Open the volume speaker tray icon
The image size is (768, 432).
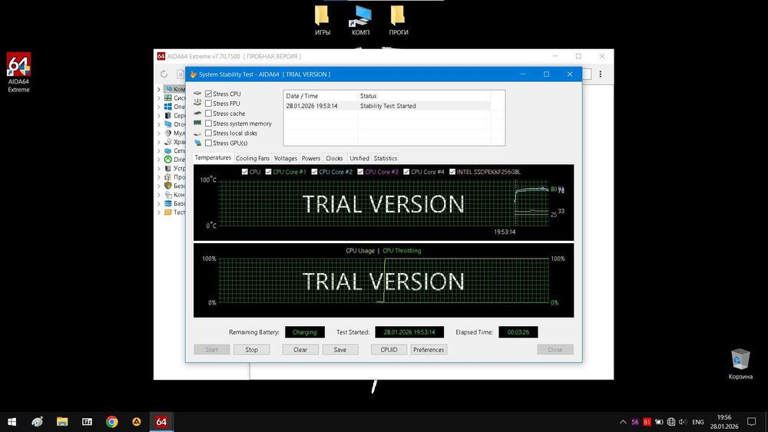pyautogui.click(x=683, y=422)
